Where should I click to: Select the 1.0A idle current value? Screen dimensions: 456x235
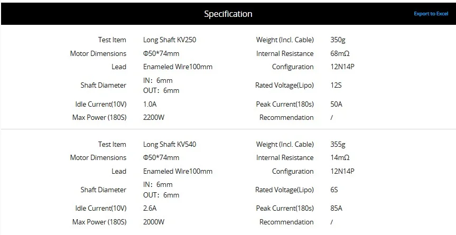click(x=150, y=104)
